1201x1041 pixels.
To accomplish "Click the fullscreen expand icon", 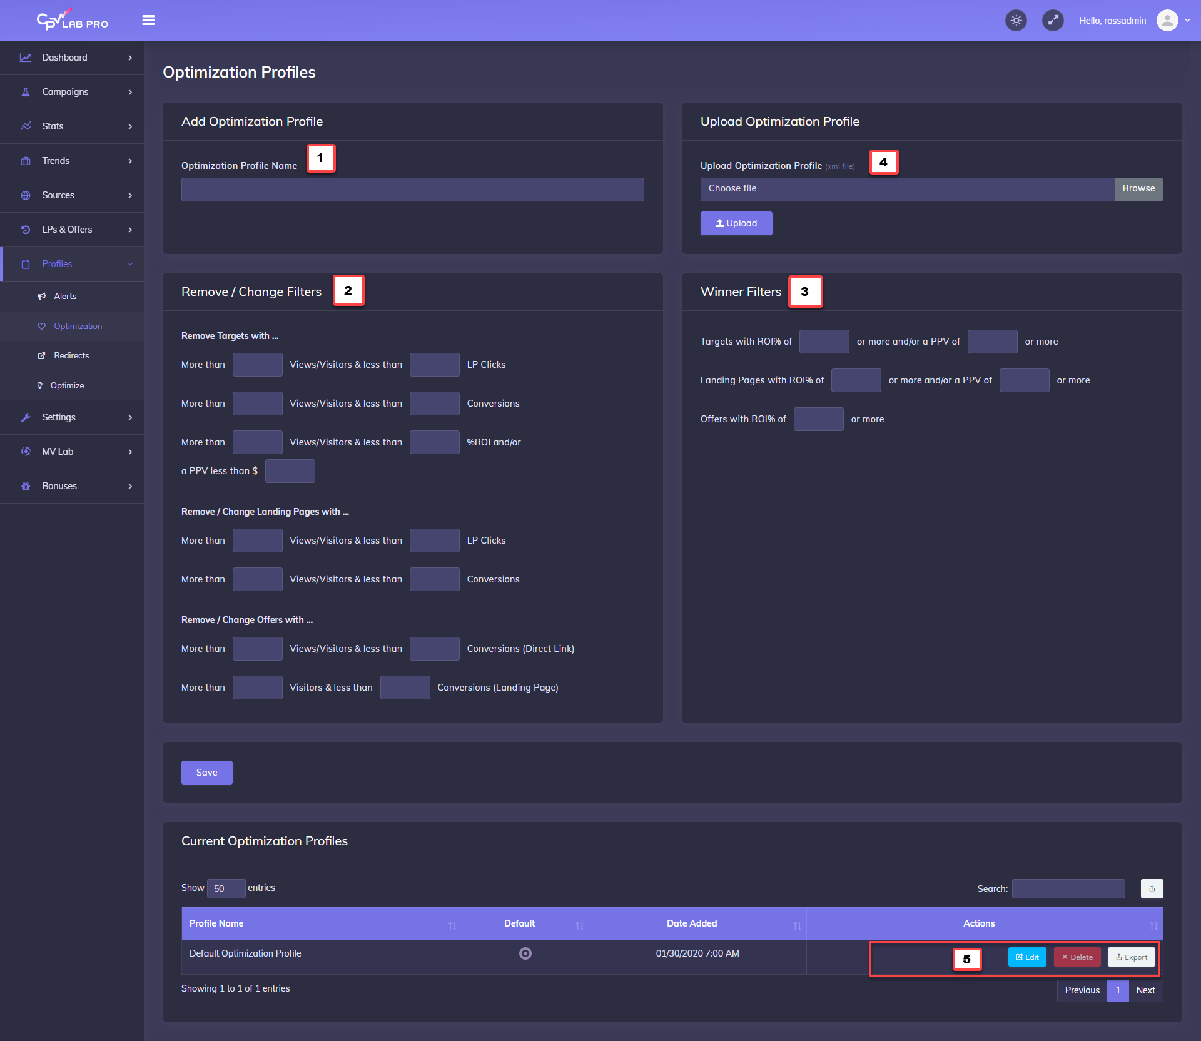I will pos(1053,20).
